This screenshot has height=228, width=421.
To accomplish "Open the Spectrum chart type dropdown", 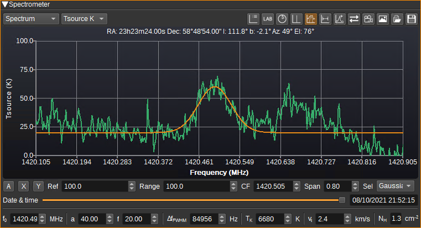I will (31, 19).
